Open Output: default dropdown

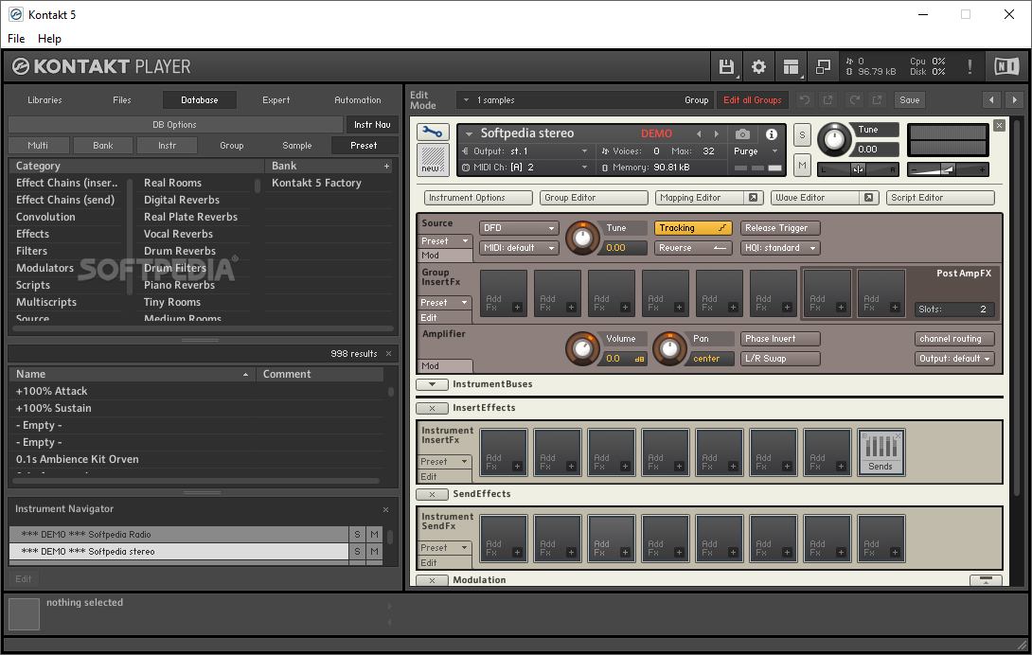[x=954, y=358]
